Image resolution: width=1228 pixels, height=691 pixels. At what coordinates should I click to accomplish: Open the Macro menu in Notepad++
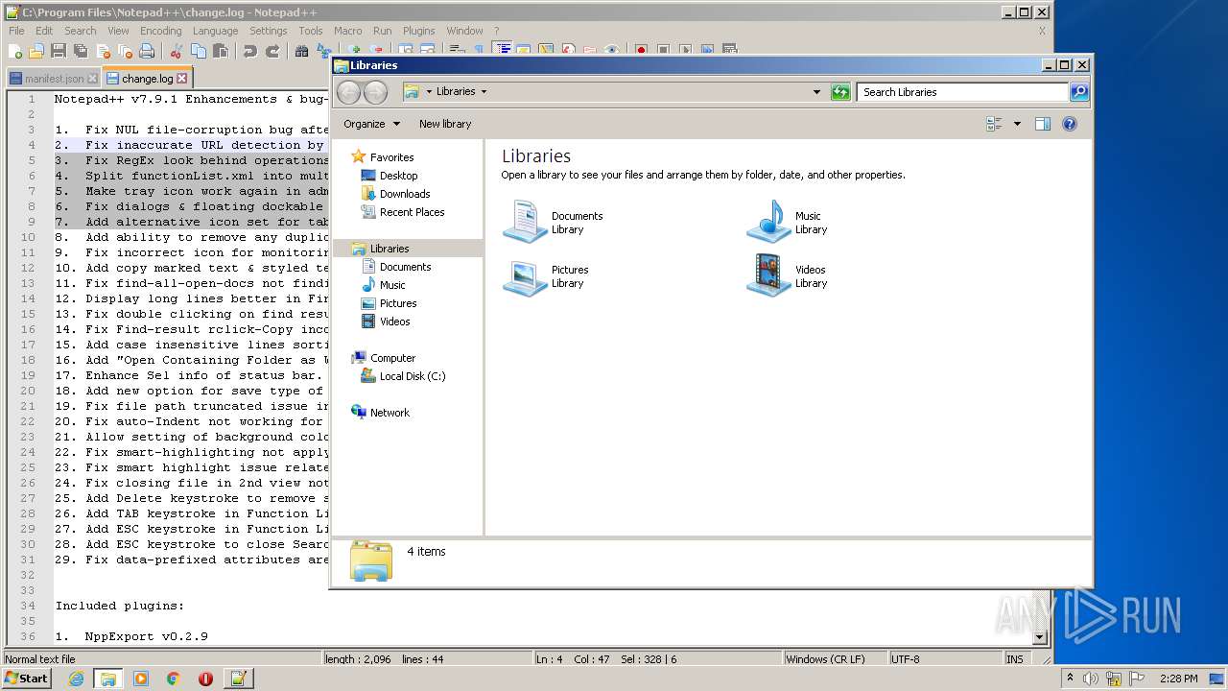(348, 31)
